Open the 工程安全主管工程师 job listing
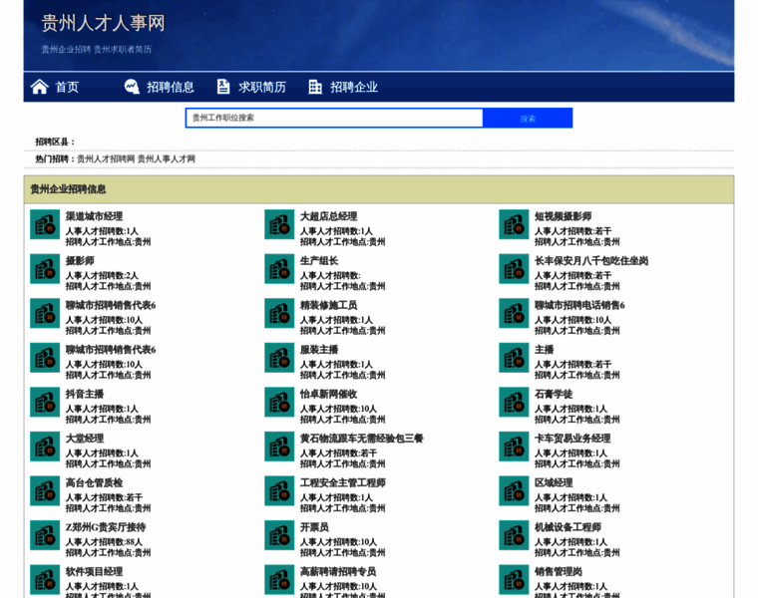This screenshot has height=598, width=758. (342, 483)
